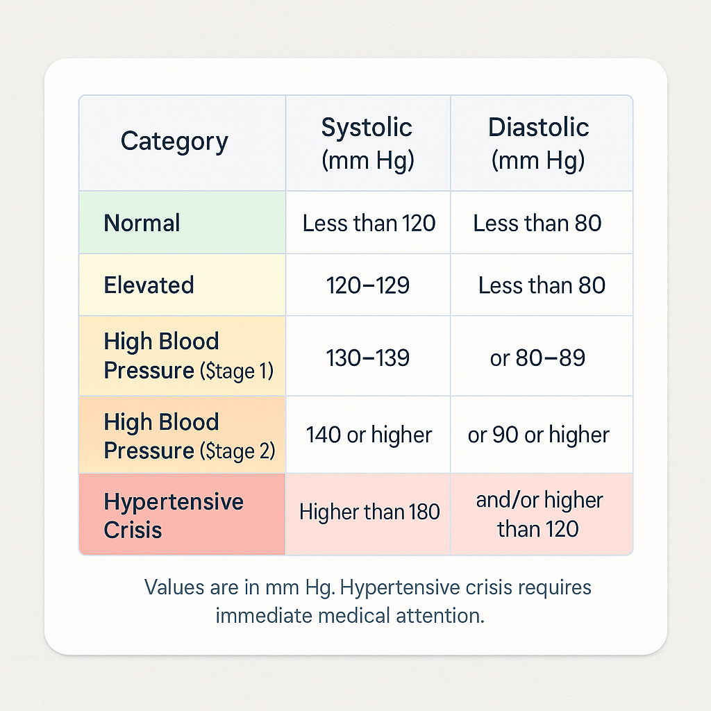The width and height of the screenshot is (711, 711).
Task: Click the 'or 90 or higher' diastolic cell
Action: pyautogui.click(x=538, y=435)
